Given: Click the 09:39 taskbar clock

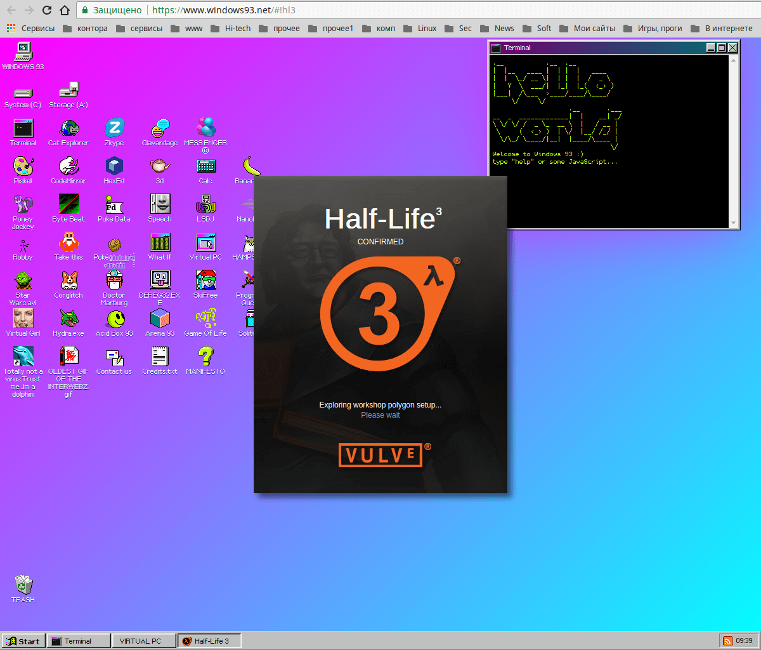Looking at the screenshot, I should point(745,641).
